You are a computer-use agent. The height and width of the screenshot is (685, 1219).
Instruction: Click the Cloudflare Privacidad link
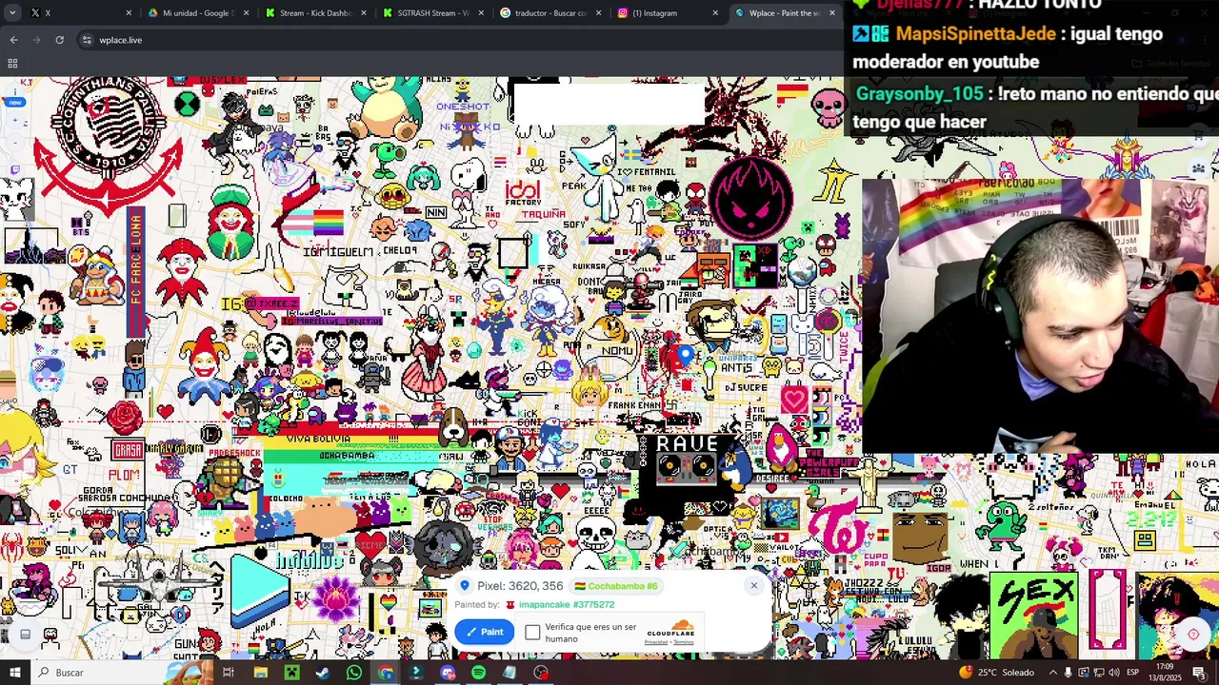coord(656,642)
